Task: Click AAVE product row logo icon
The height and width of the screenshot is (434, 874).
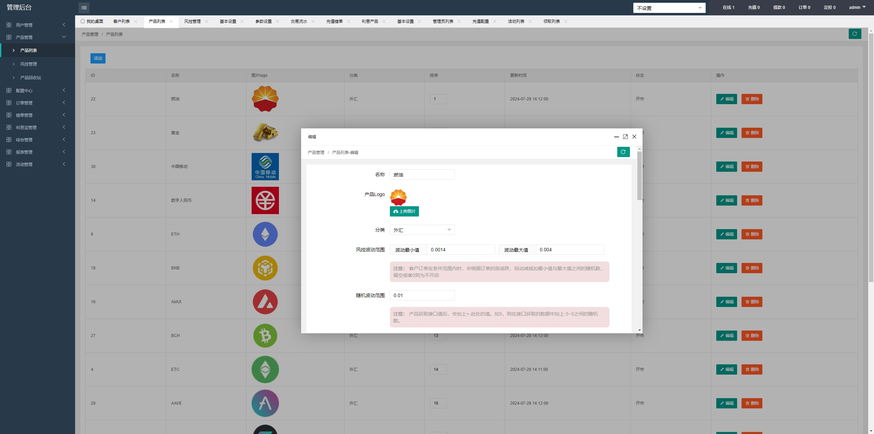Action: click(266, 403)
